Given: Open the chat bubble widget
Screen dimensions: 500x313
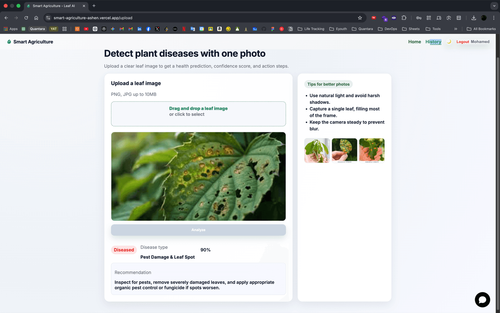Looking at the screenshot, I should point(482,299).
